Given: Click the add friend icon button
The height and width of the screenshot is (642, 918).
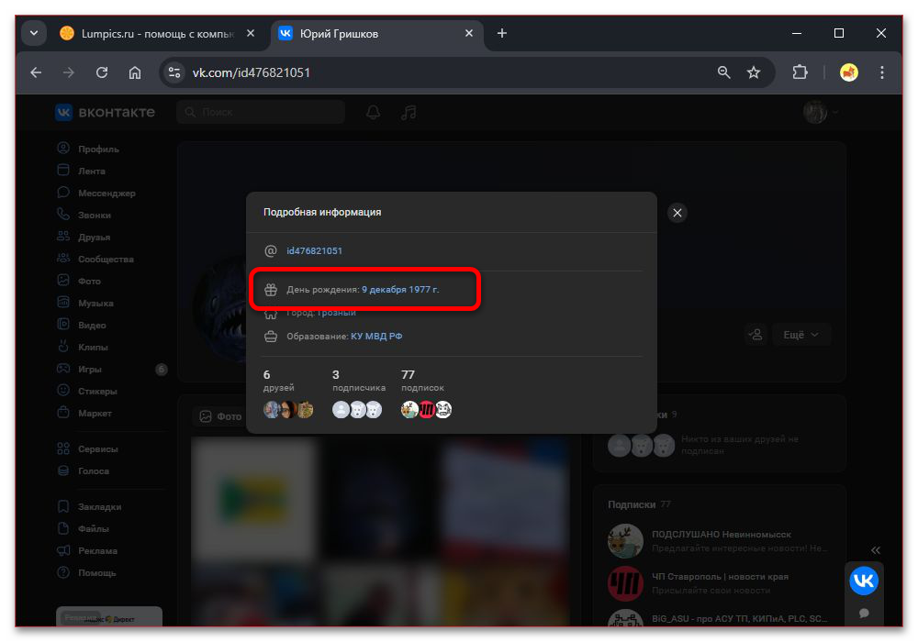Looking at the screenshot, I should coord(756,335).
